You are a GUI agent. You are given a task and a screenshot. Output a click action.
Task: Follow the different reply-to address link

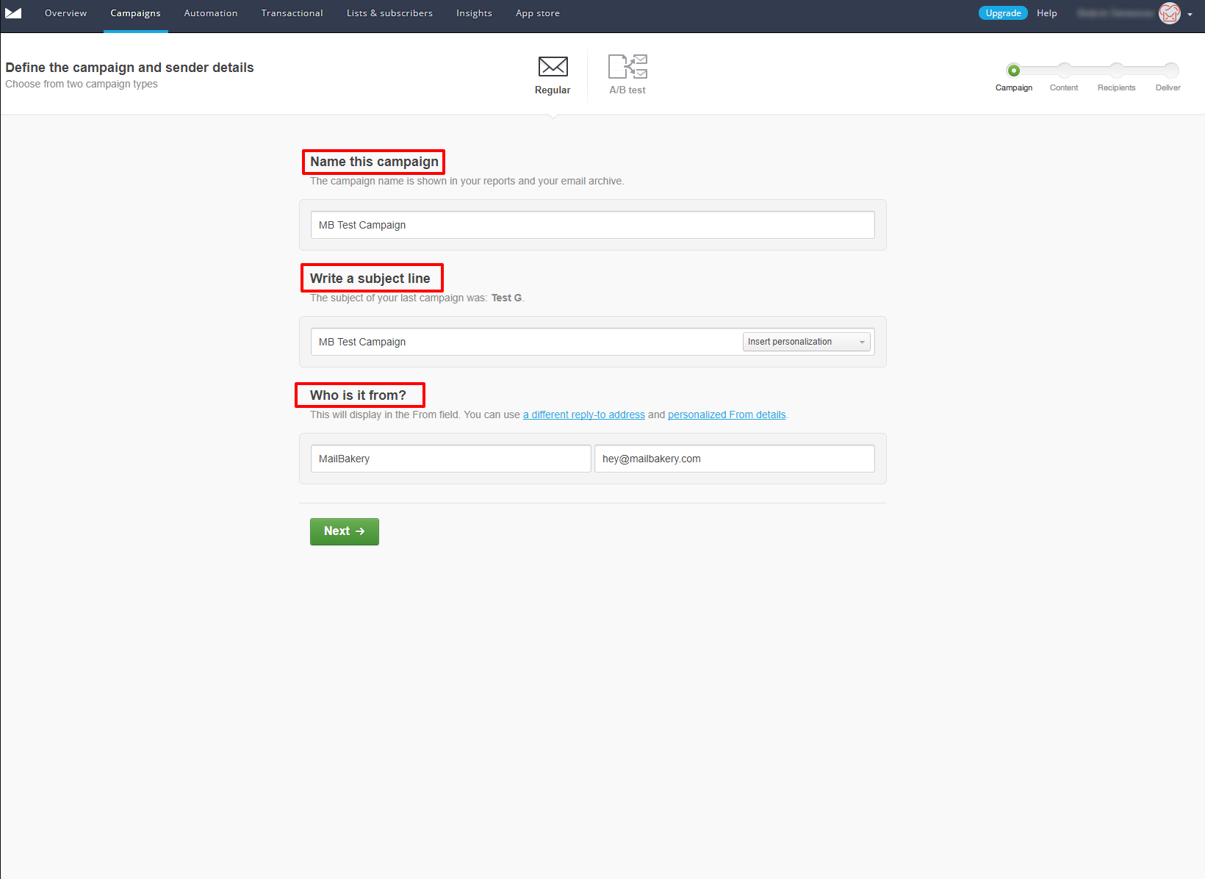(x=583, y=415)
